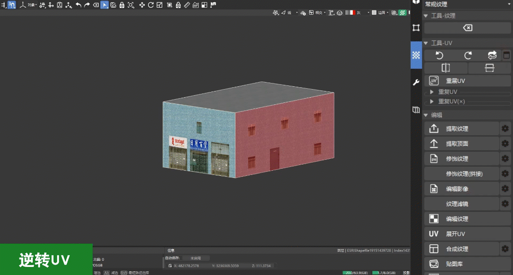This screenshot has height=275, width=513.
Task: Click the reverse UV loop-arrows icon
Action: (x=492, y=55)
